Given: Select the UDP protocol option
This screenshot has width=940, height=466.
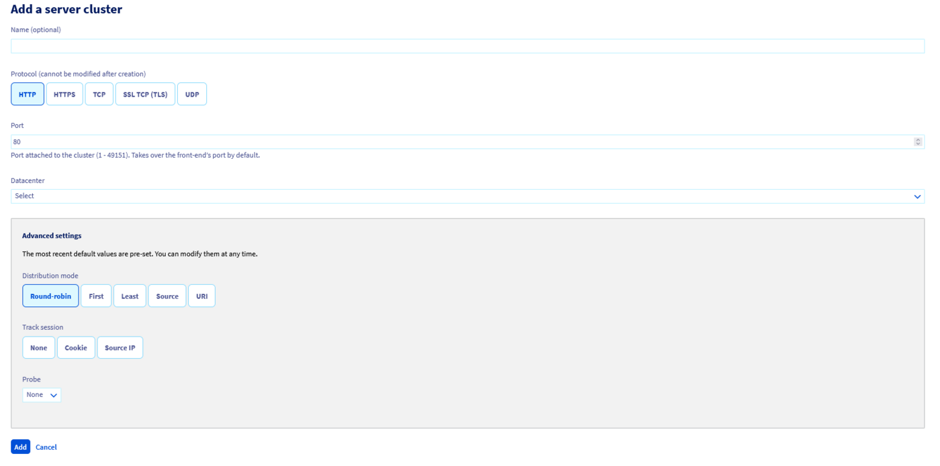Looking at the screenshot, I should pyautogui.click(x=192, y=94).
